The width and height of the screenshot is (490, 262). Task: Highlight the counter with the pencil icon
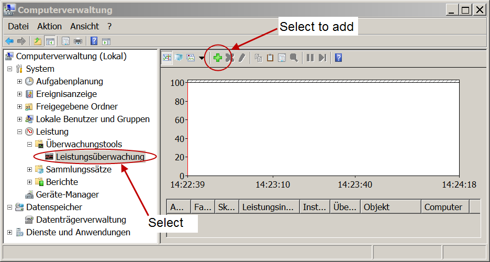click(242, 58)
